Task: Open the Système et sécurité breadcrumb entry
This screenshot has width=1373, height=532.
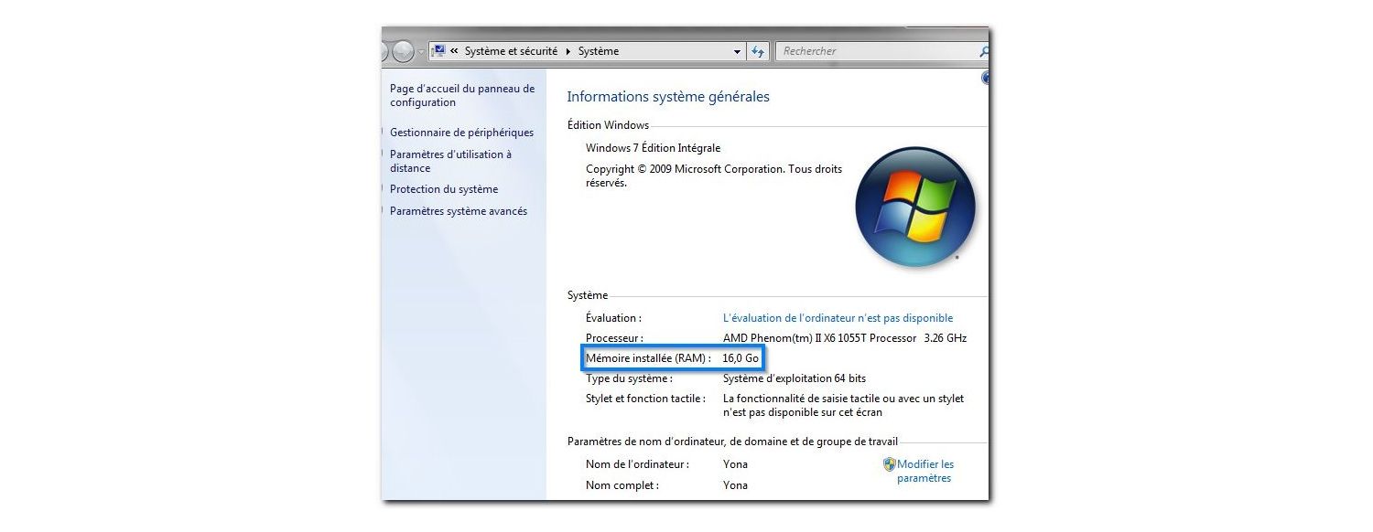Action: pyautogui.click(x=513, y=50)
